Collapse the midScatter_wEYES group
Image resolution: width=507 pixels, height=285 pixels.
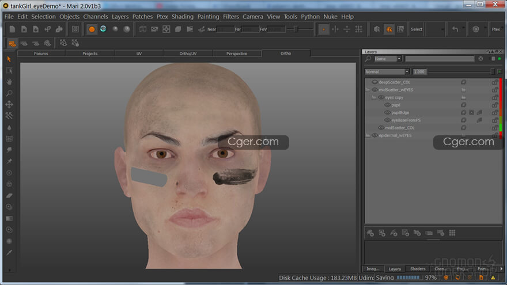point(368,89)
